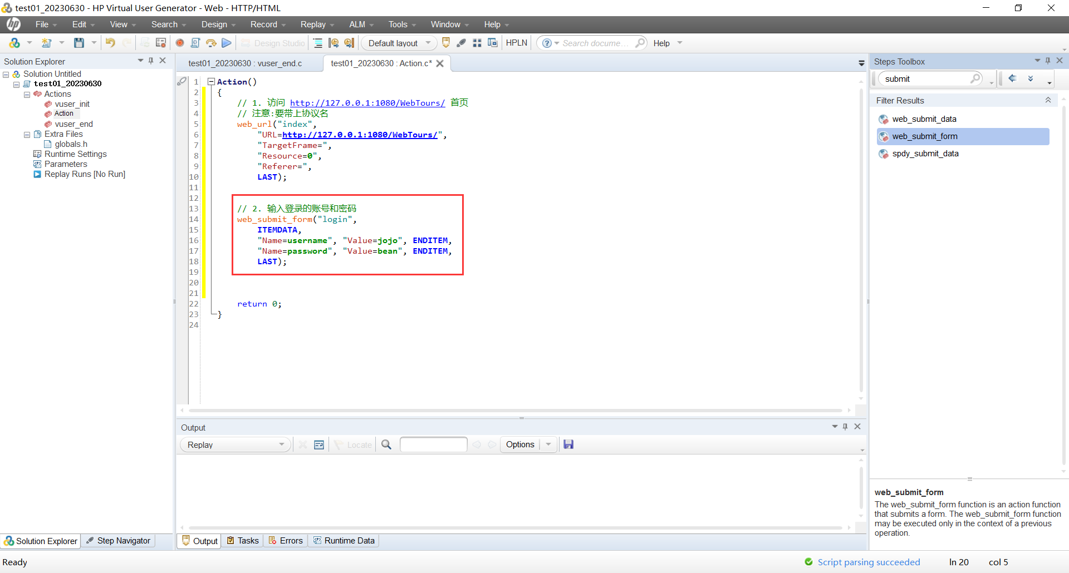The image size is (1069, 573).
Task: Toggle the Output word-wrap view icon
Action: tap(319, 444)
